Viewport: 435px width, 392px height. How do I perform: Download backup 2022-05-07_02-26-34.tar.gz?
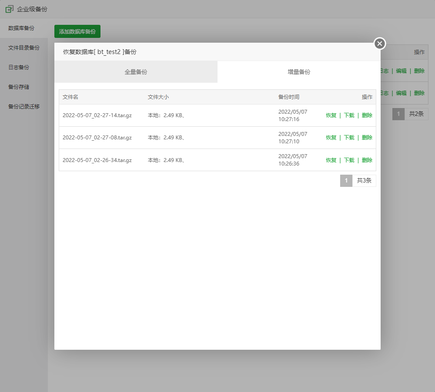[x=349, y=160]
